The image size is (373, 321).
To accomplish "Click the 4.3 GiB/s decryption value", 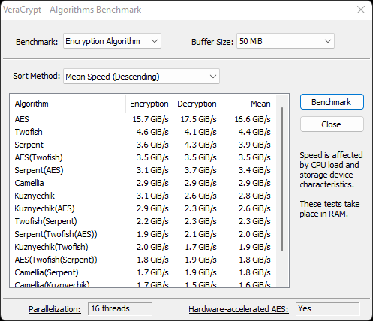I will (200, 145).
